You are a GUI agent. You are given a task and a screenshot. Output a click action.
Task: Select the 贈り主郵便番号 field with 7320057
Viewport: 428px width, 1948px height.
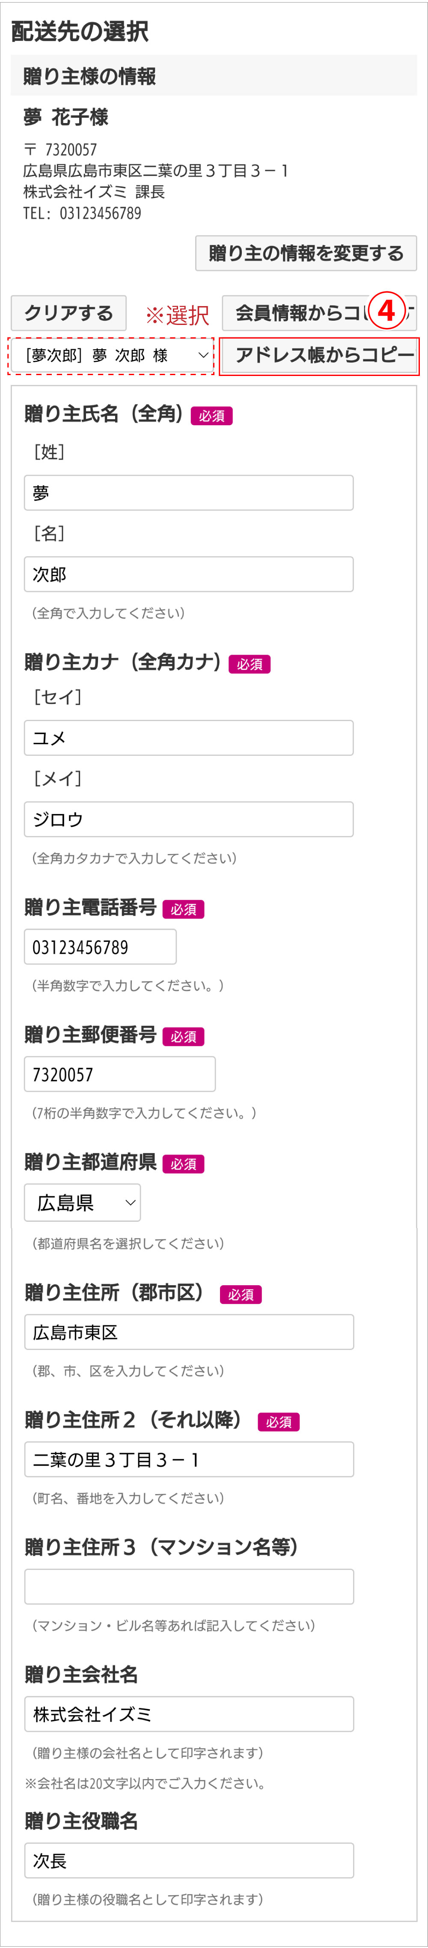119,1075
